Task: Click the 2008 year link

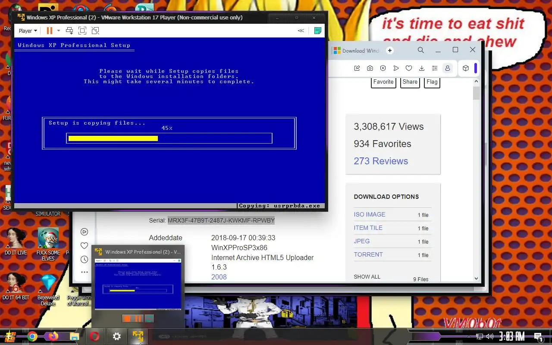Action: [219, 277]
